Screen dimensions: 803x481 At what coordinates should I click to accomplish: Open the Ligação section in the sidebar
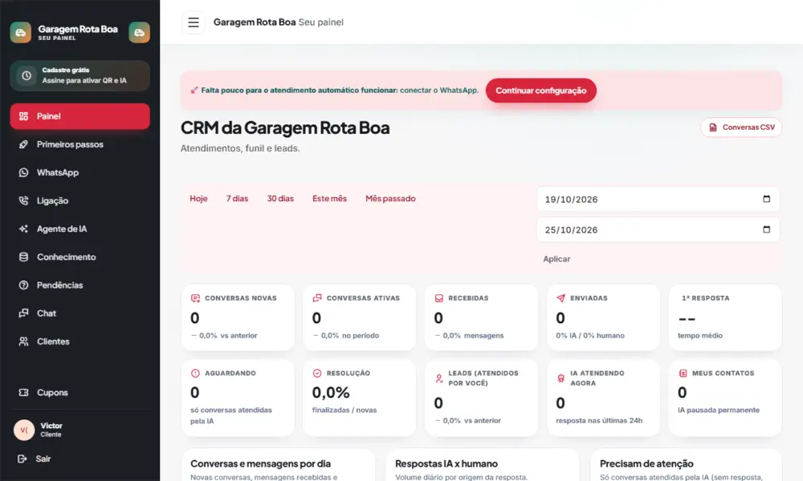point(79,200)
